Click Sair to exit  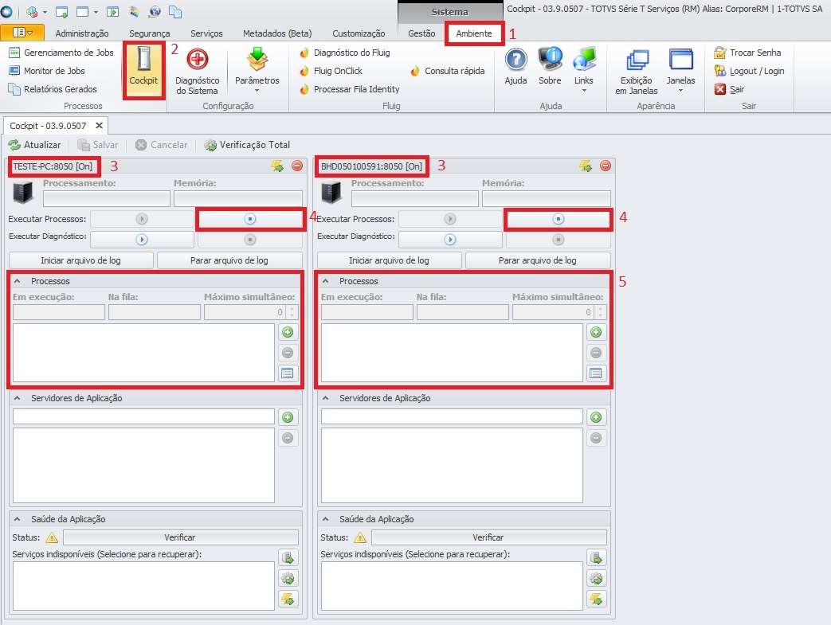coord(730,89)
